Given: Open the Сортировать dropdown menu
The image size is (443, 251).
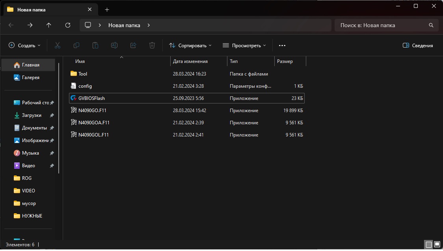Looking at the screenshot, I should [x=190, y=45].
